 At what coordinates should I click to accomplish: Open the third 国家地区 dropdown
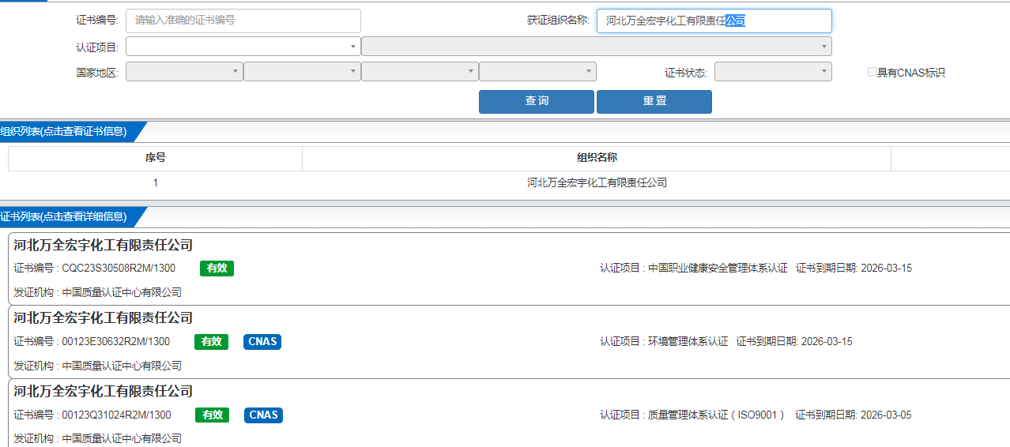420,72
